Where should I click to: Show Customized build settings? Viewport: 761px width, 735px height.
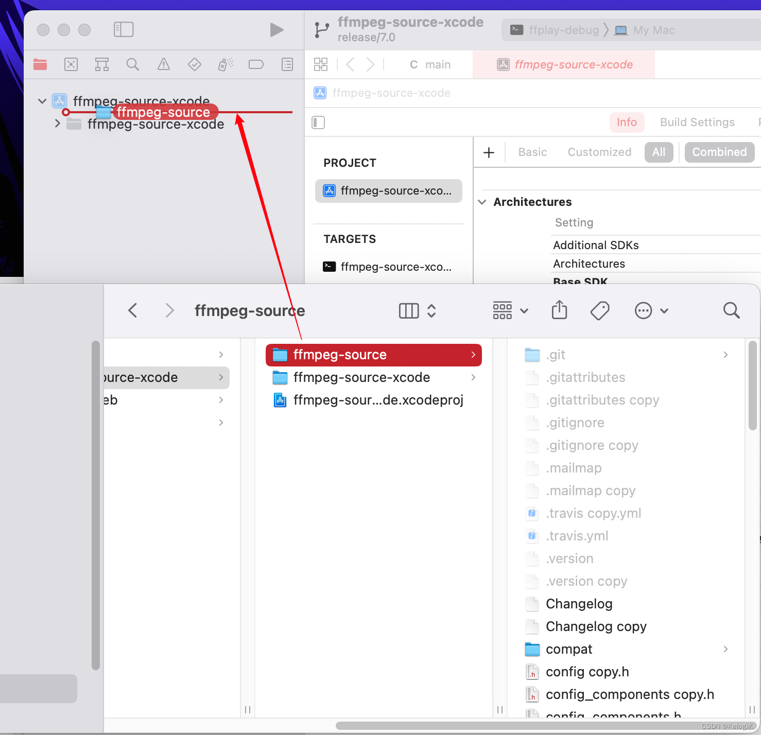tap(599, 152)
